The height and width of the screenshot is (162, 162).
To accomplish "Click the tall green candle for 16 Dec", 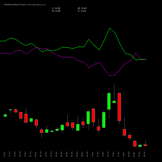I will (x=109, y=101).
